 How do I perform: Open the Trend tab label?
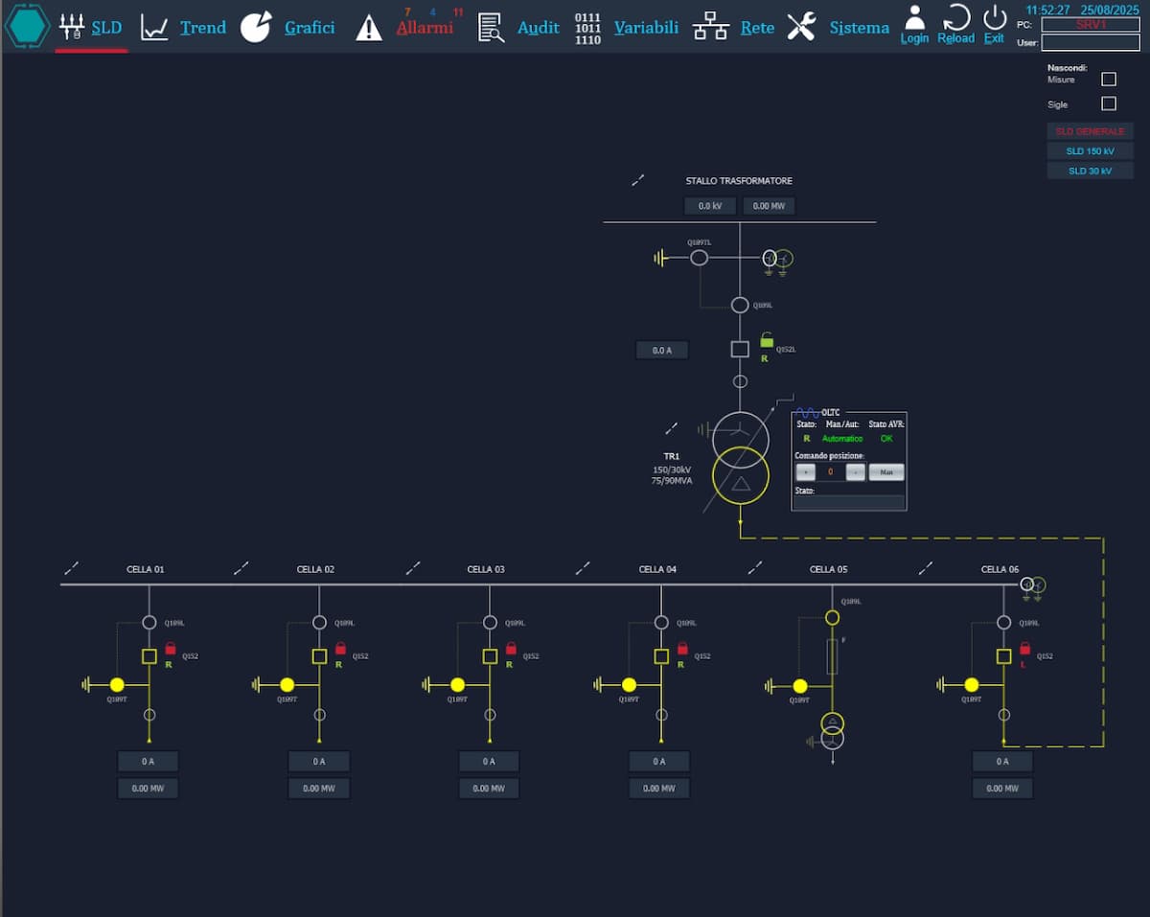[x=203, y=28]
